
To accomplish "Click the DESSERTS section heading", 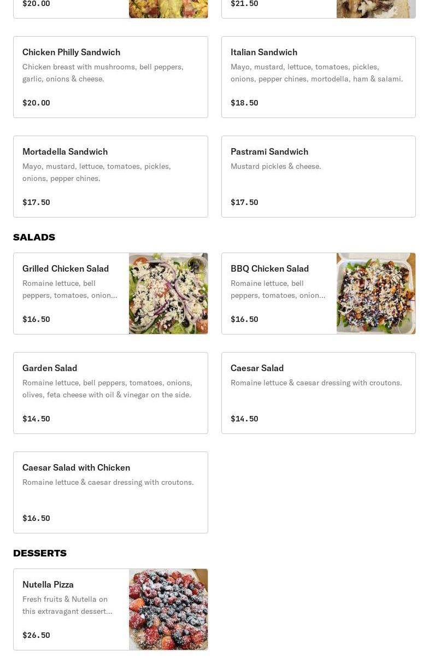I will pos(40,553).
